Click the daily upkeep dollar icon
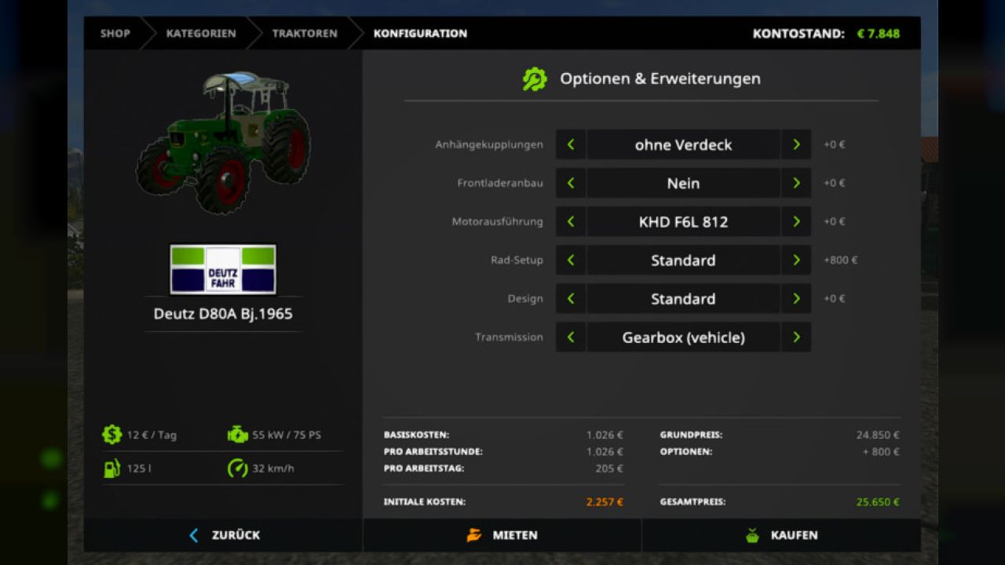This screenshot has width=1005, height=565. tap(112, 434)
